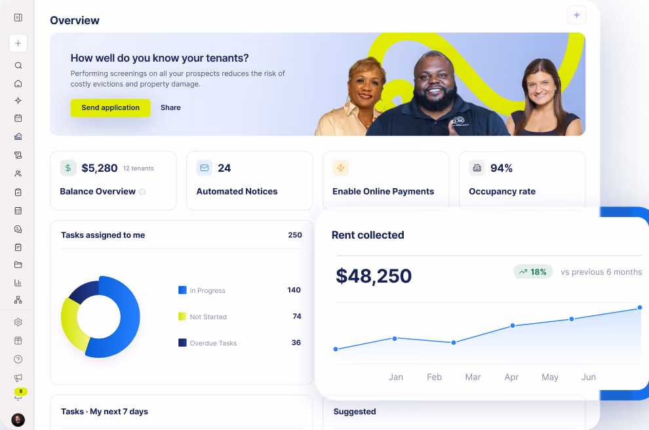Open search from the magnifier icon

[18, 66]
